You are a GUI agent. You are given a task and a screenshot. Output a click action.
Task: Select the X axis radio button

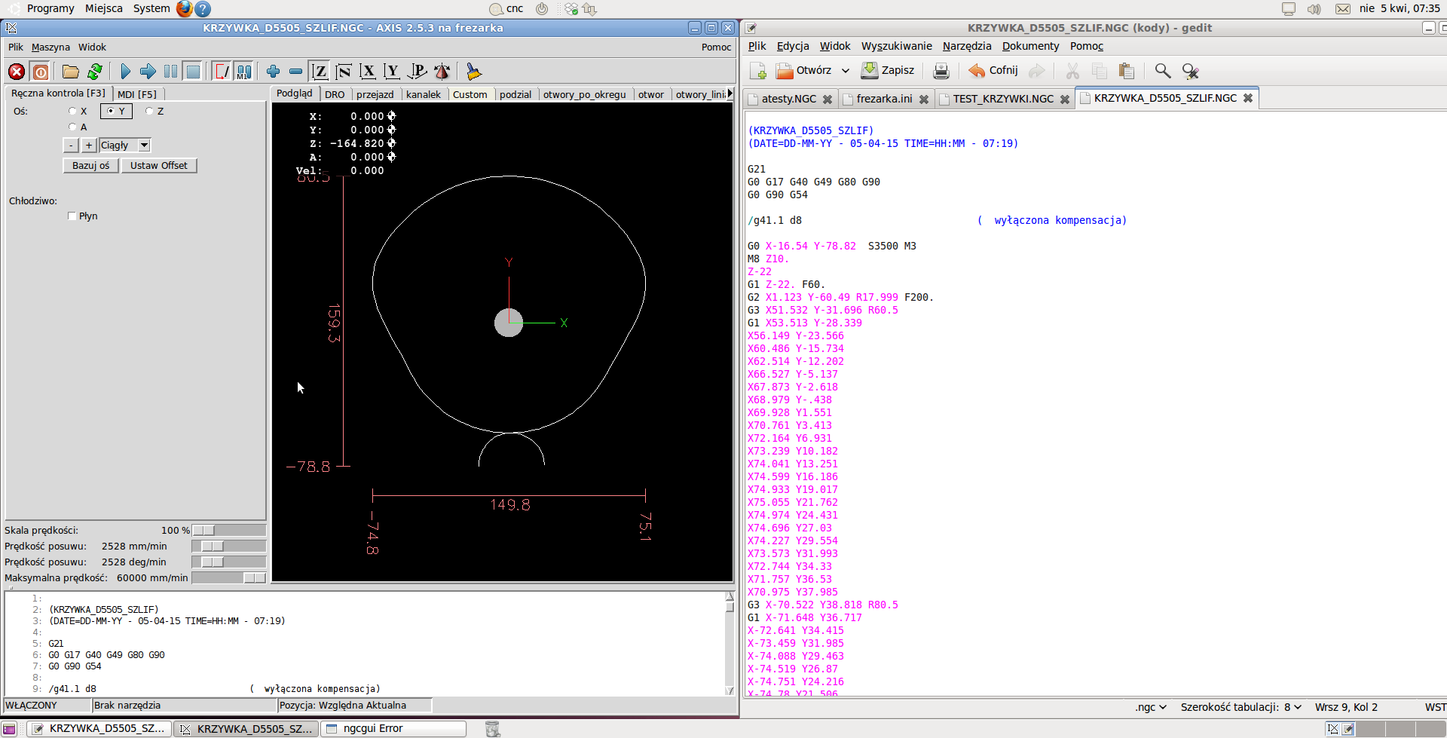pyautogui.click(x=73, y=111)
